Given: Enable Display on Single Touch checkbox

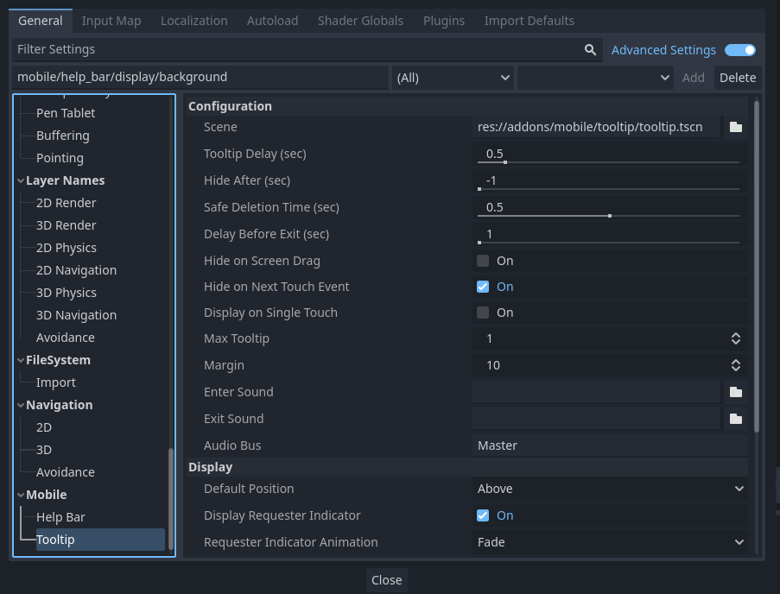Looking at the screenshot, I should point(483,313).
